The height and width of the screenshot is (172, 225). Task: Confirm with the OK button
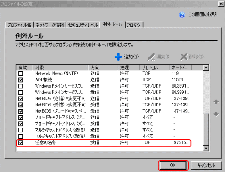pos(173,165)
